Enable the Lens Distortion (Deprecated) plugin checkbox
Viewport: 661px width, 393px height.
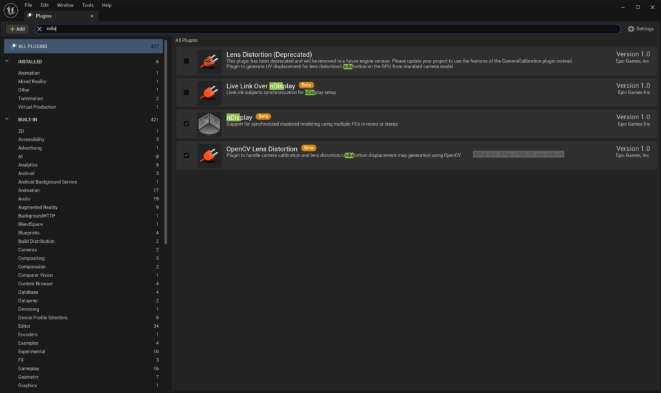coord(187,61)
